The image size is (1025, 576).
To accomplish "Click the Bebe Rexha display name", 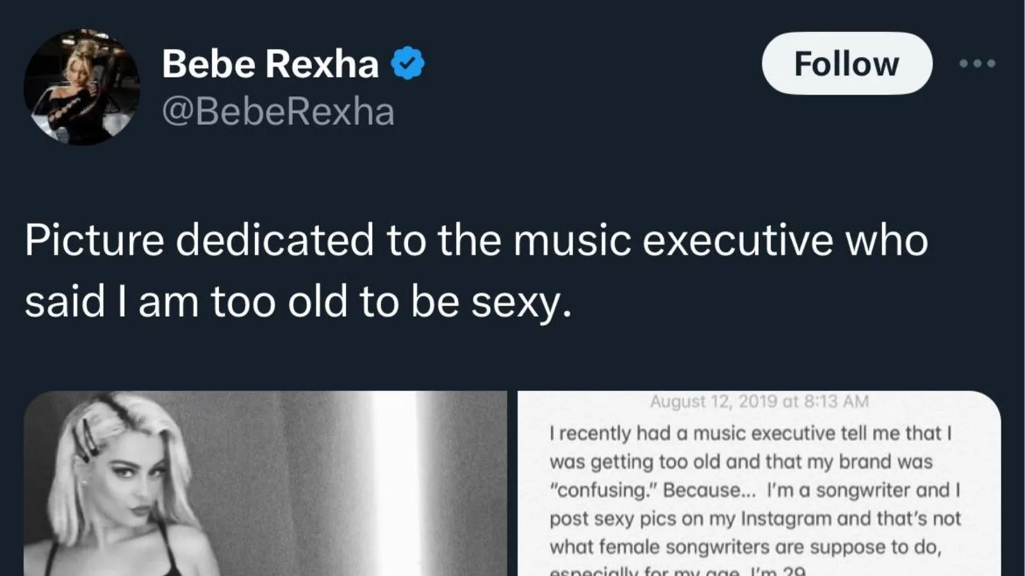I will pos(270,64).
